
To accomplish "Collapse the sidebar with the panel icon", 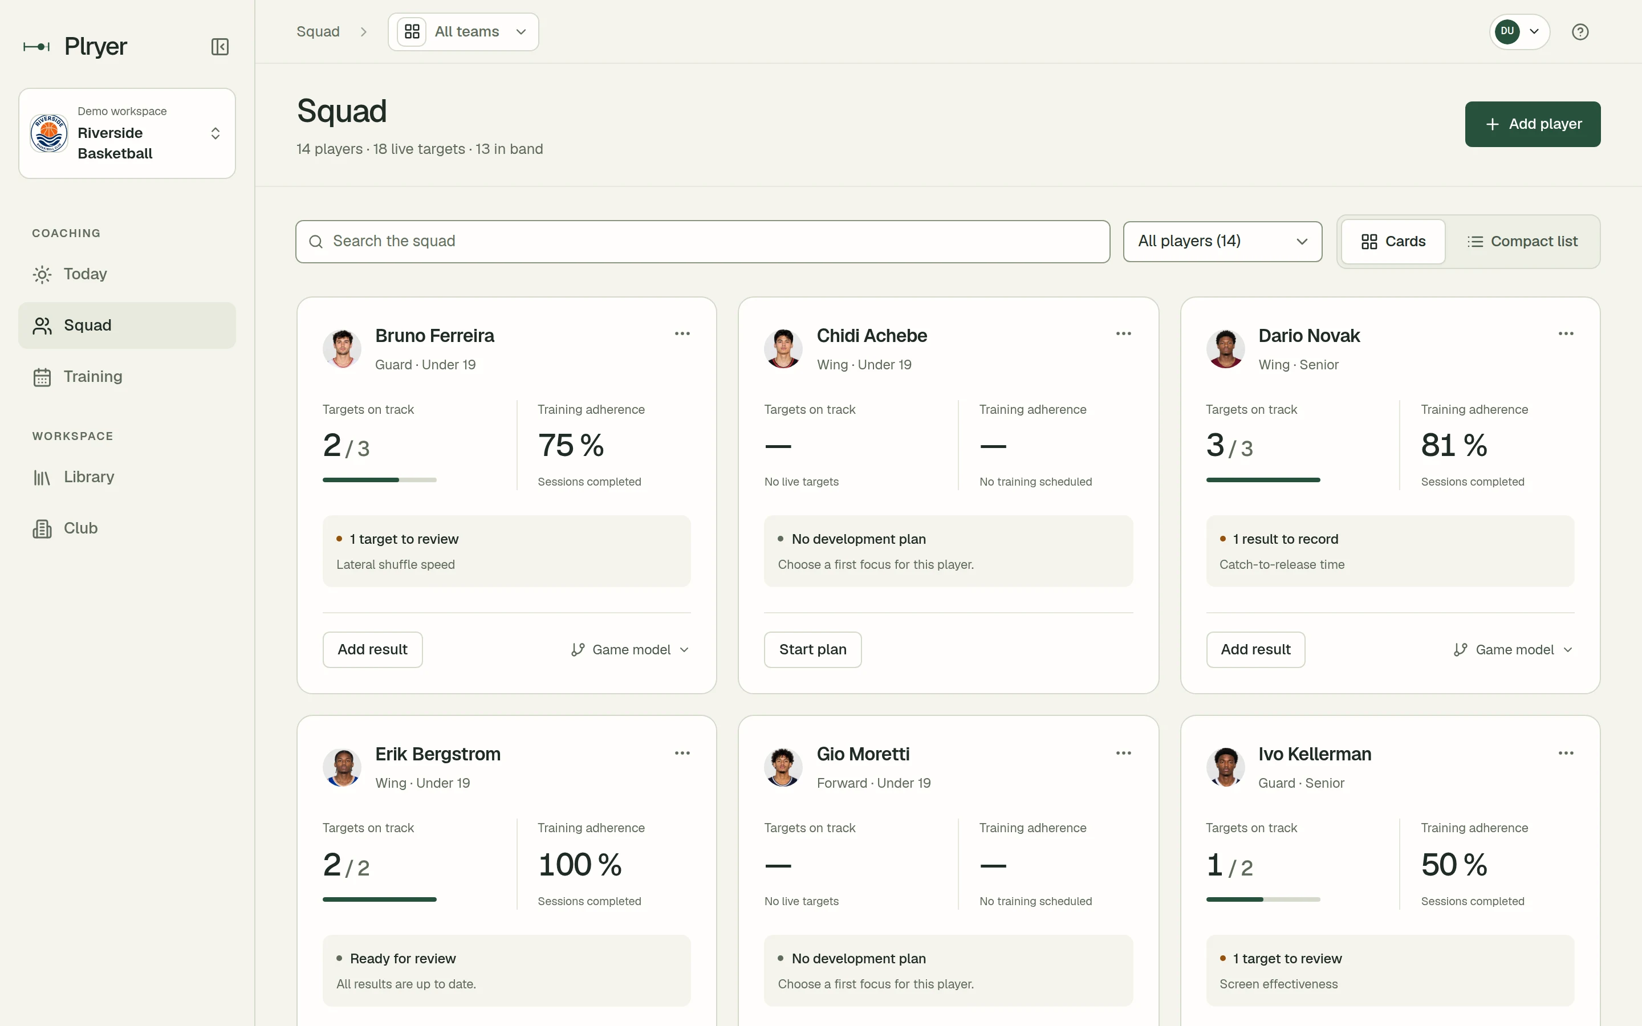I will [220, 47].
